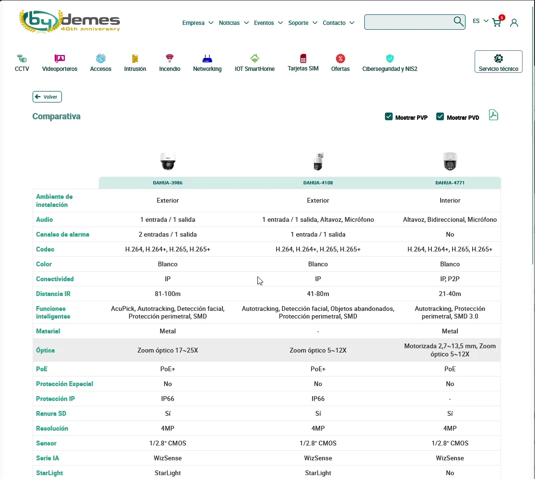Open the Soporte menu item
Viewport: 535px width, 479px height.
[298, 23]
